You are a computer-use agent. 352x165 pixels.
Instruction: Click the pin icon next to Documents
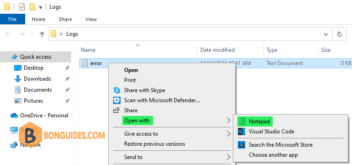click(67, 90)
